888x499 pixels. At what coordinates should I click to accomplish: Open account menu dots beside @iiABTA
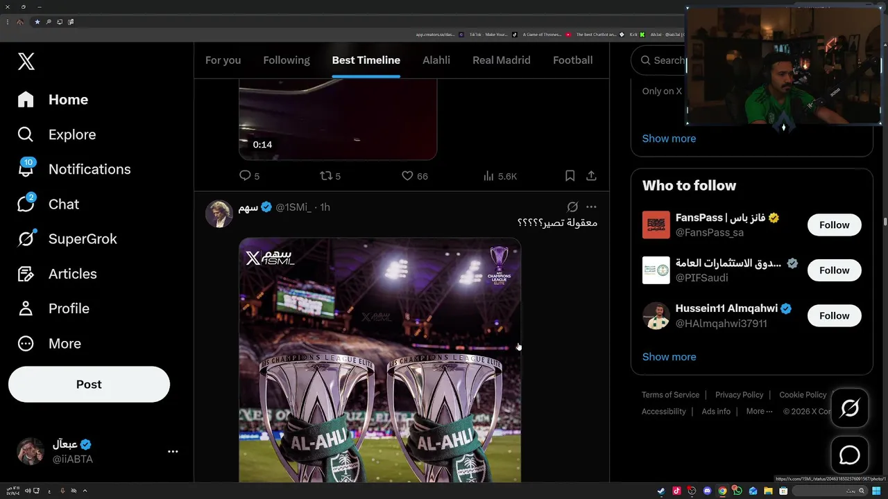(173, 451)
